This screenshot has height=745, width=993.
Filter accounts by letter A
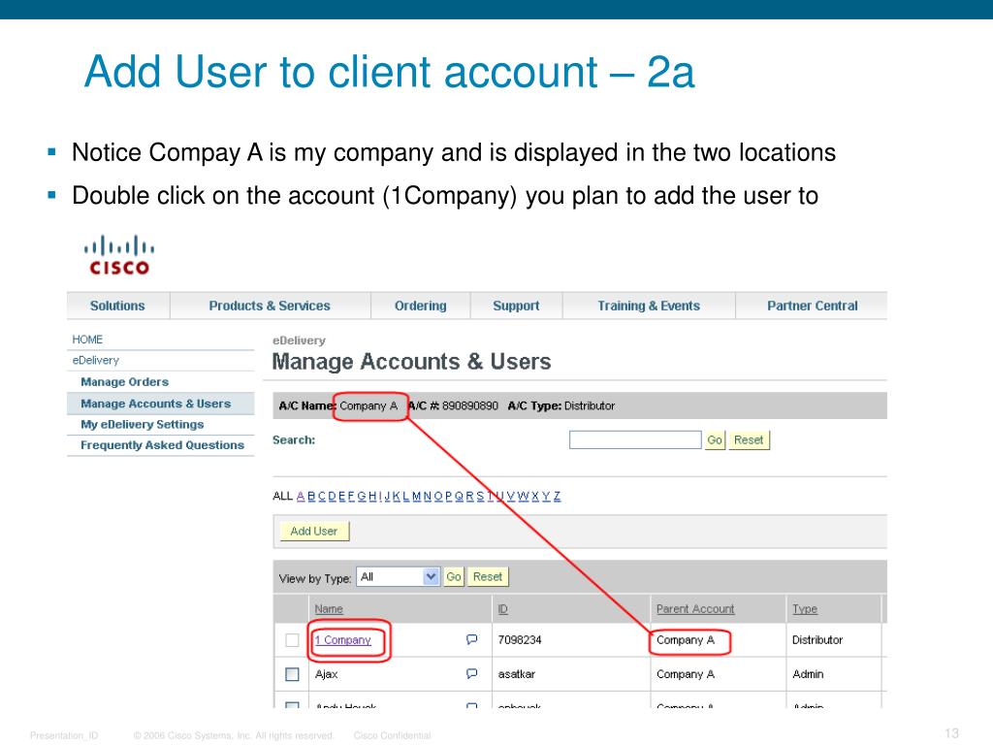click(x=301, y=496)
